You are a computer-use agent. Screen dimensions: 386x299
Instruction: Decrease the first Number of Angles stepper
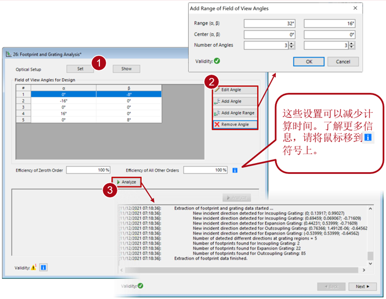coord(291,47)
